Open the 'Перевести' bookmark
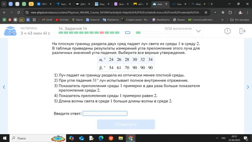This screenshot has width=252, height=142. (x=111, y=20)
